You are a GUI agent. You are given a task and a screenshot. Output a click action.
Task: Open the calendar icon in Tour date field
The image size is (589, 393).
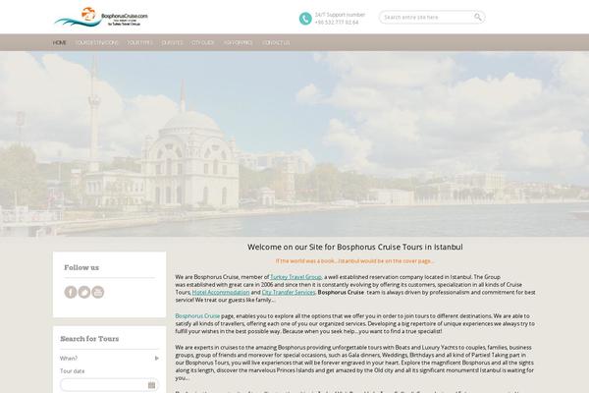(151, 385)
